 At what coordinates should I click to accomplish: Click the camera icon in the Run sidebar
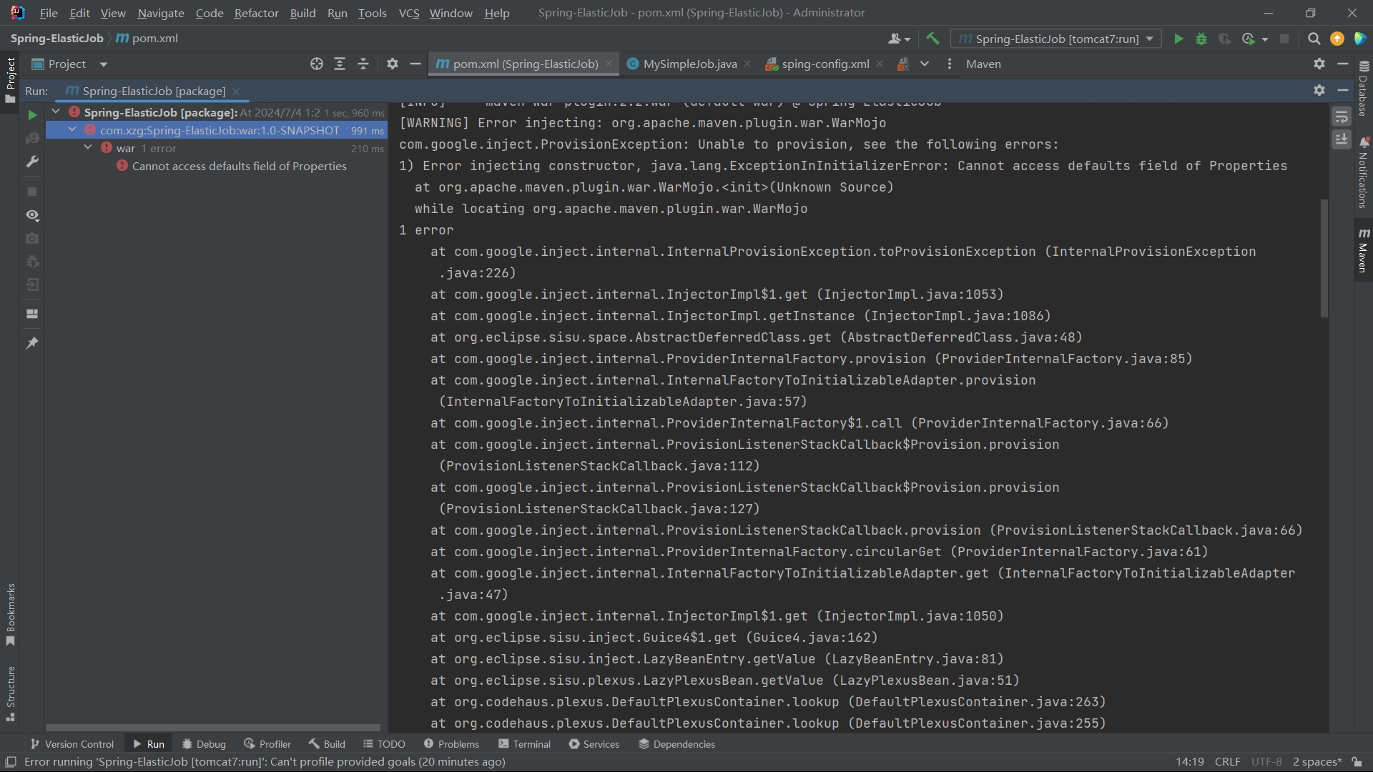coord(32,238)
